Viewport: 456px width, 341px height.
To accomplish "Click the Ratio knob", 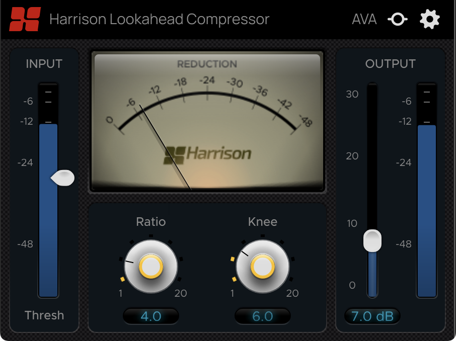I will [151, 266].
